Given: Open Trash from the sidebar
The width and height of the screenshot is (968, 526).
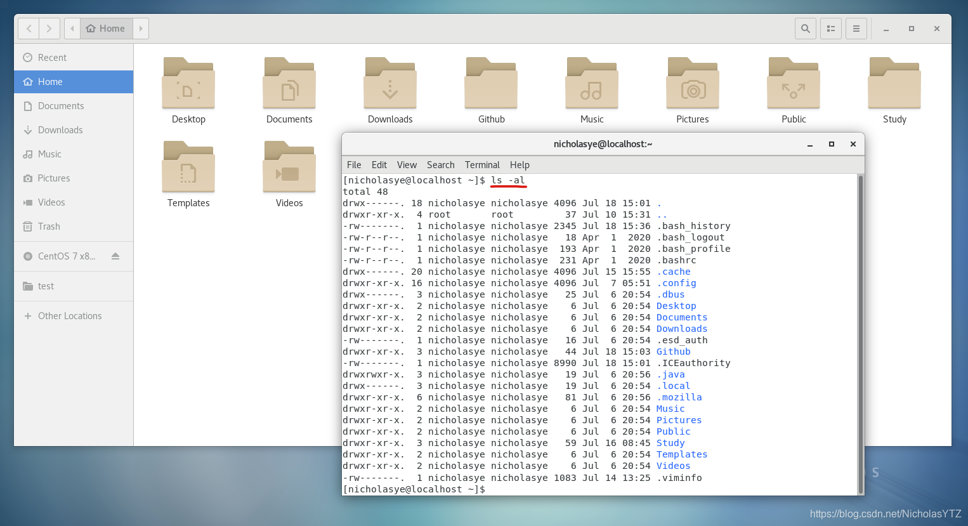Looking at the screenshot, I should click(x=74, y=227).
